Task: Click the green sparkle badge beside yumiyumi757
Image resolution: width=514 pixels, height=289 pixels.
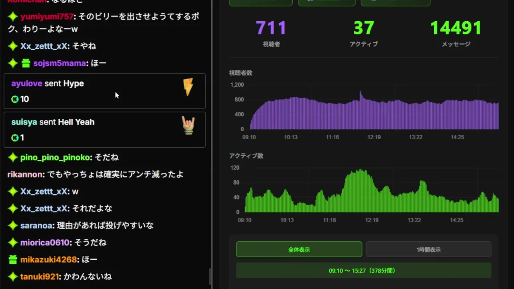Action: point(13,17)
